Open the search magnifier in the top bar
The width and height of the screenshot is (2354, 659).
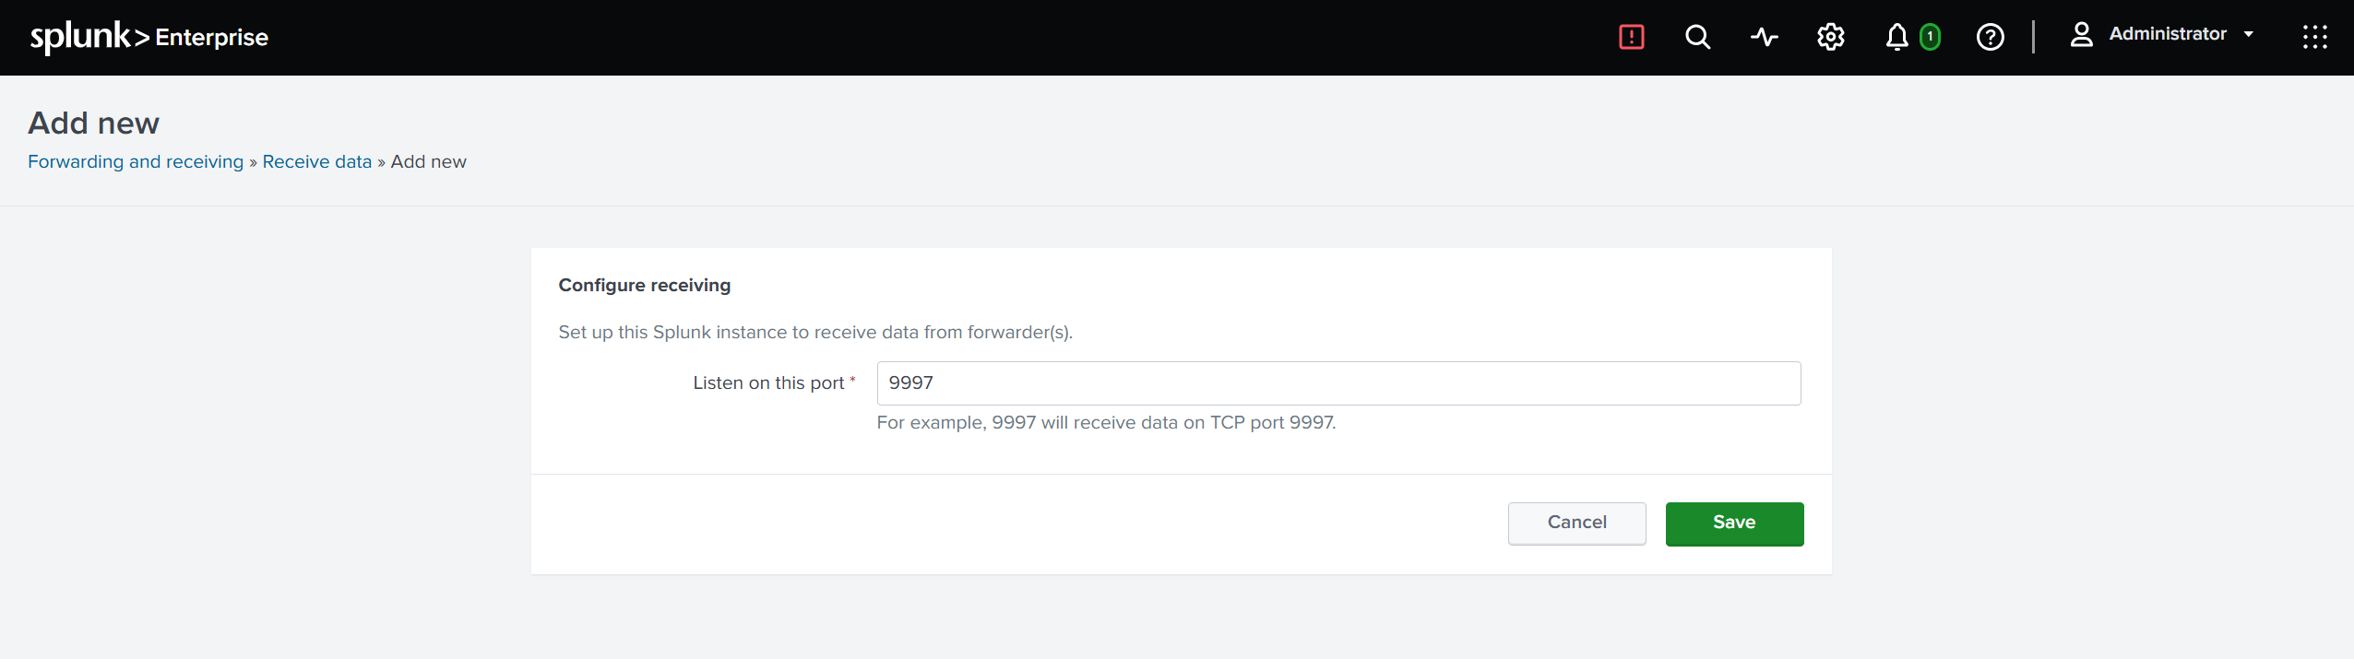point(1697,37)
